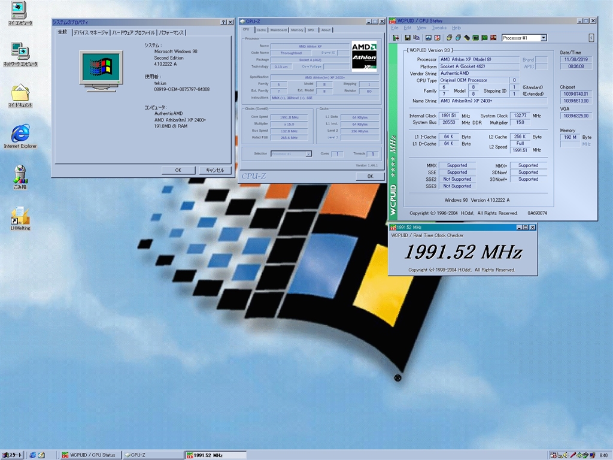Click OK in the CPU-Z window
Viewport: 613px width, 460px height.
coord(369,176)
